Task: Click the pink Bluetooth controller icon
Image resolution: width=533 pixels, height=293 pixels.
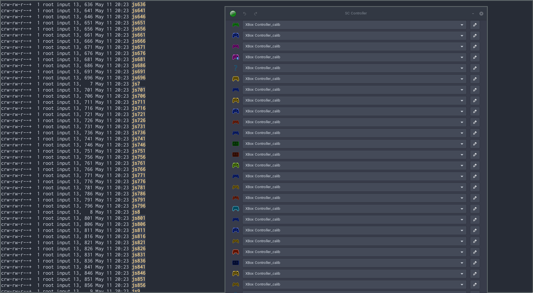Action: 235,57
